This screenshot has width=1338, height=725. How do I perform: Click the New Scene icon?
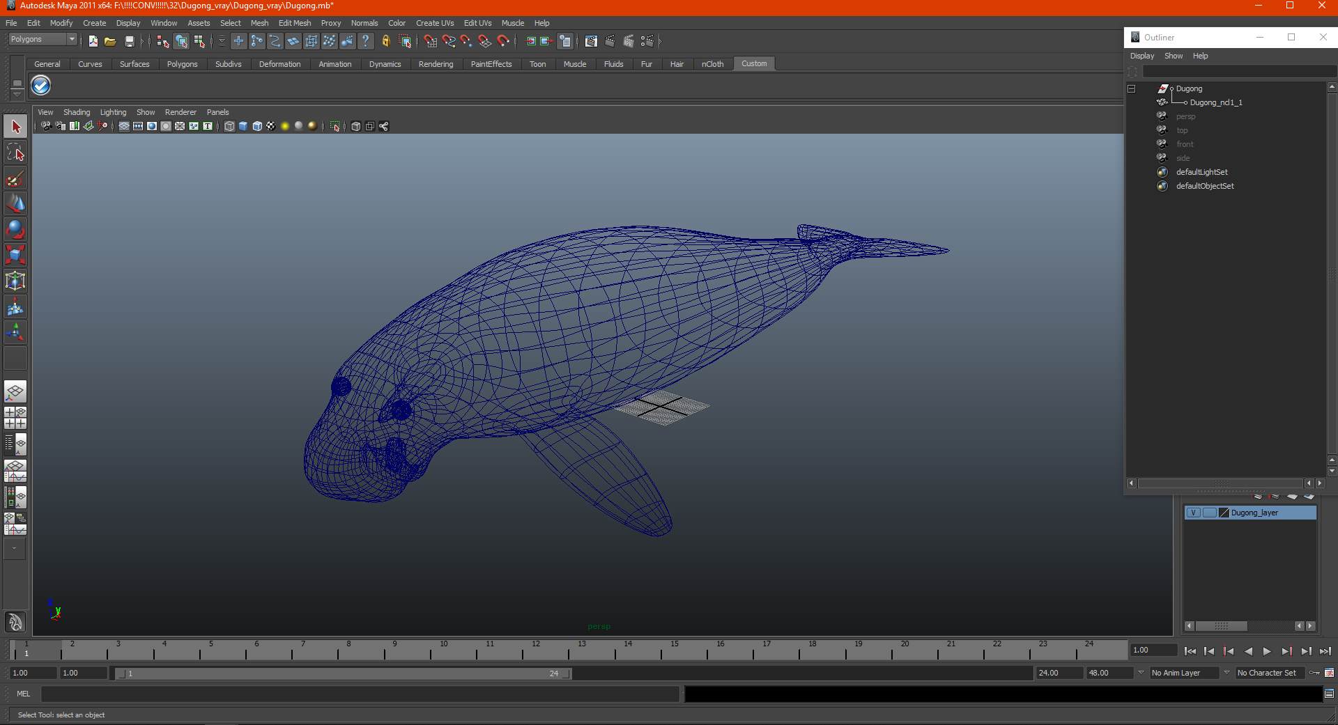(93, 41)
